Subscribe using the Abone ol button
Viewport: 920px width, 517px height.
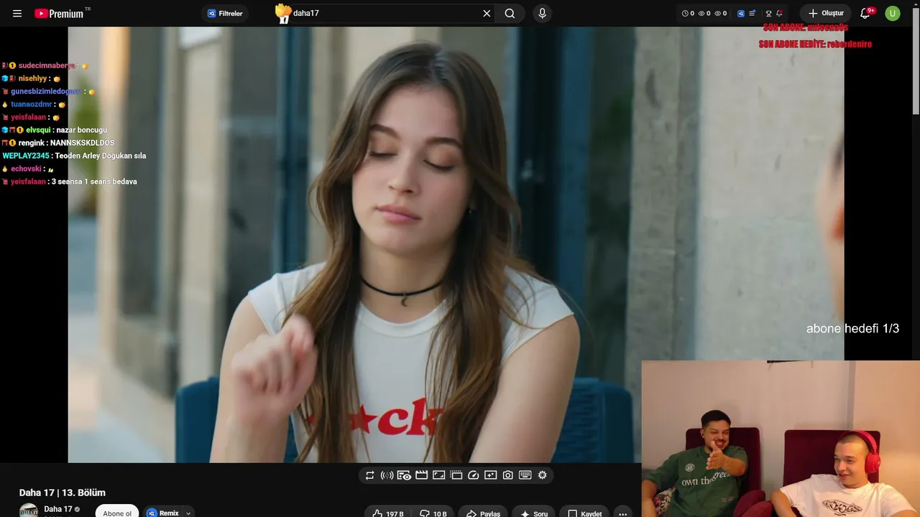pos(117,512)
